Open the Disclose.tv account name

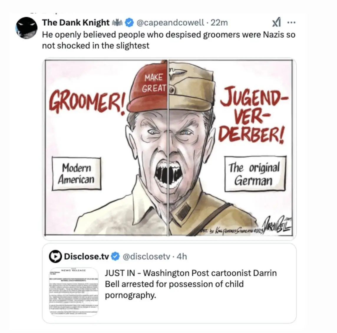pos(86,256)
